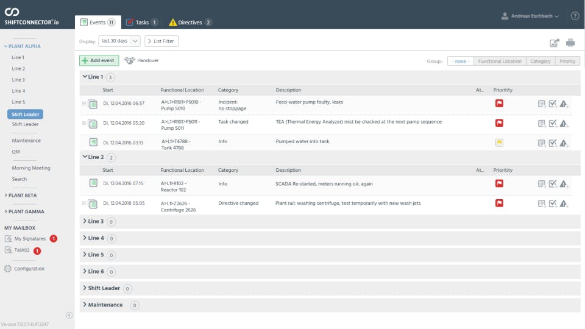
Task: Add a note to the Tank 4788 event
Action: click(541, 143)
